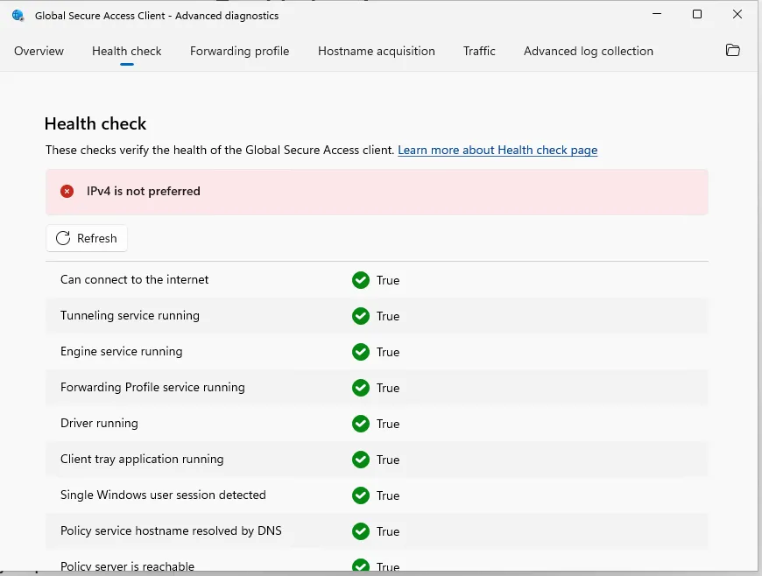
Task: Click the Health check page heading
Action: [95, 123]
